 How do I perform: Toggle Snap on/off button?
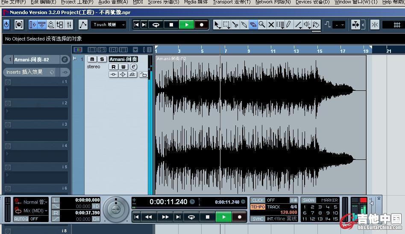click(375, 25)
